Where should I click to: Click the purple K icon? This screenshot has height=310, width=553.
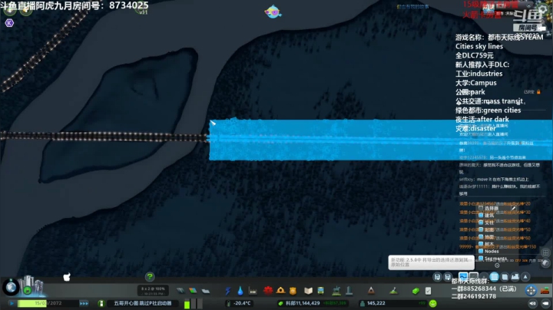tap(9, 23)
